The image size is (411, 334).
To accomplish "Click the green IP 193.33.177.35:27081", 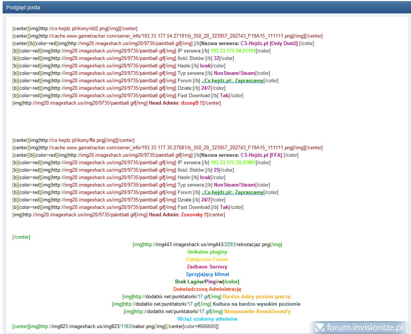I will 233,163.
